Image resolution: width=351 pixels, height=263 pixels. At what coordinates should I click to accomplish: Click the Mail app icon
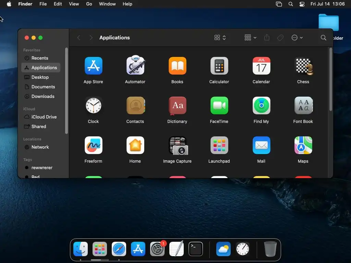[261, 145]
